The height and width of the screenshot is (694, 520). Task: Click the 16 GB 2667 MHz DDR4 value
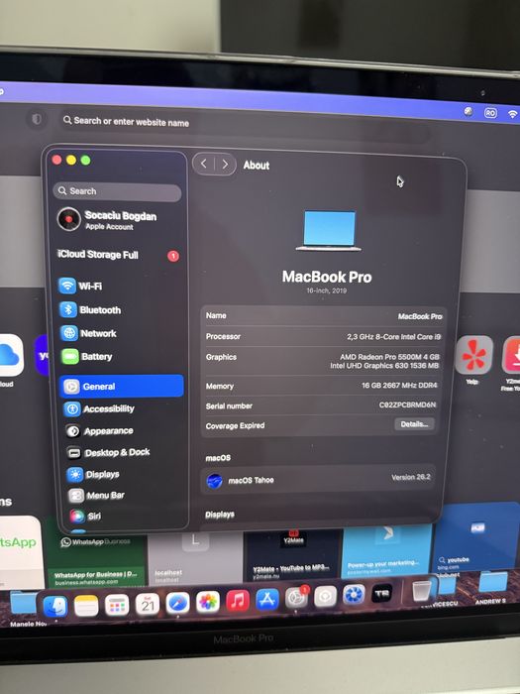coord(399,386)
